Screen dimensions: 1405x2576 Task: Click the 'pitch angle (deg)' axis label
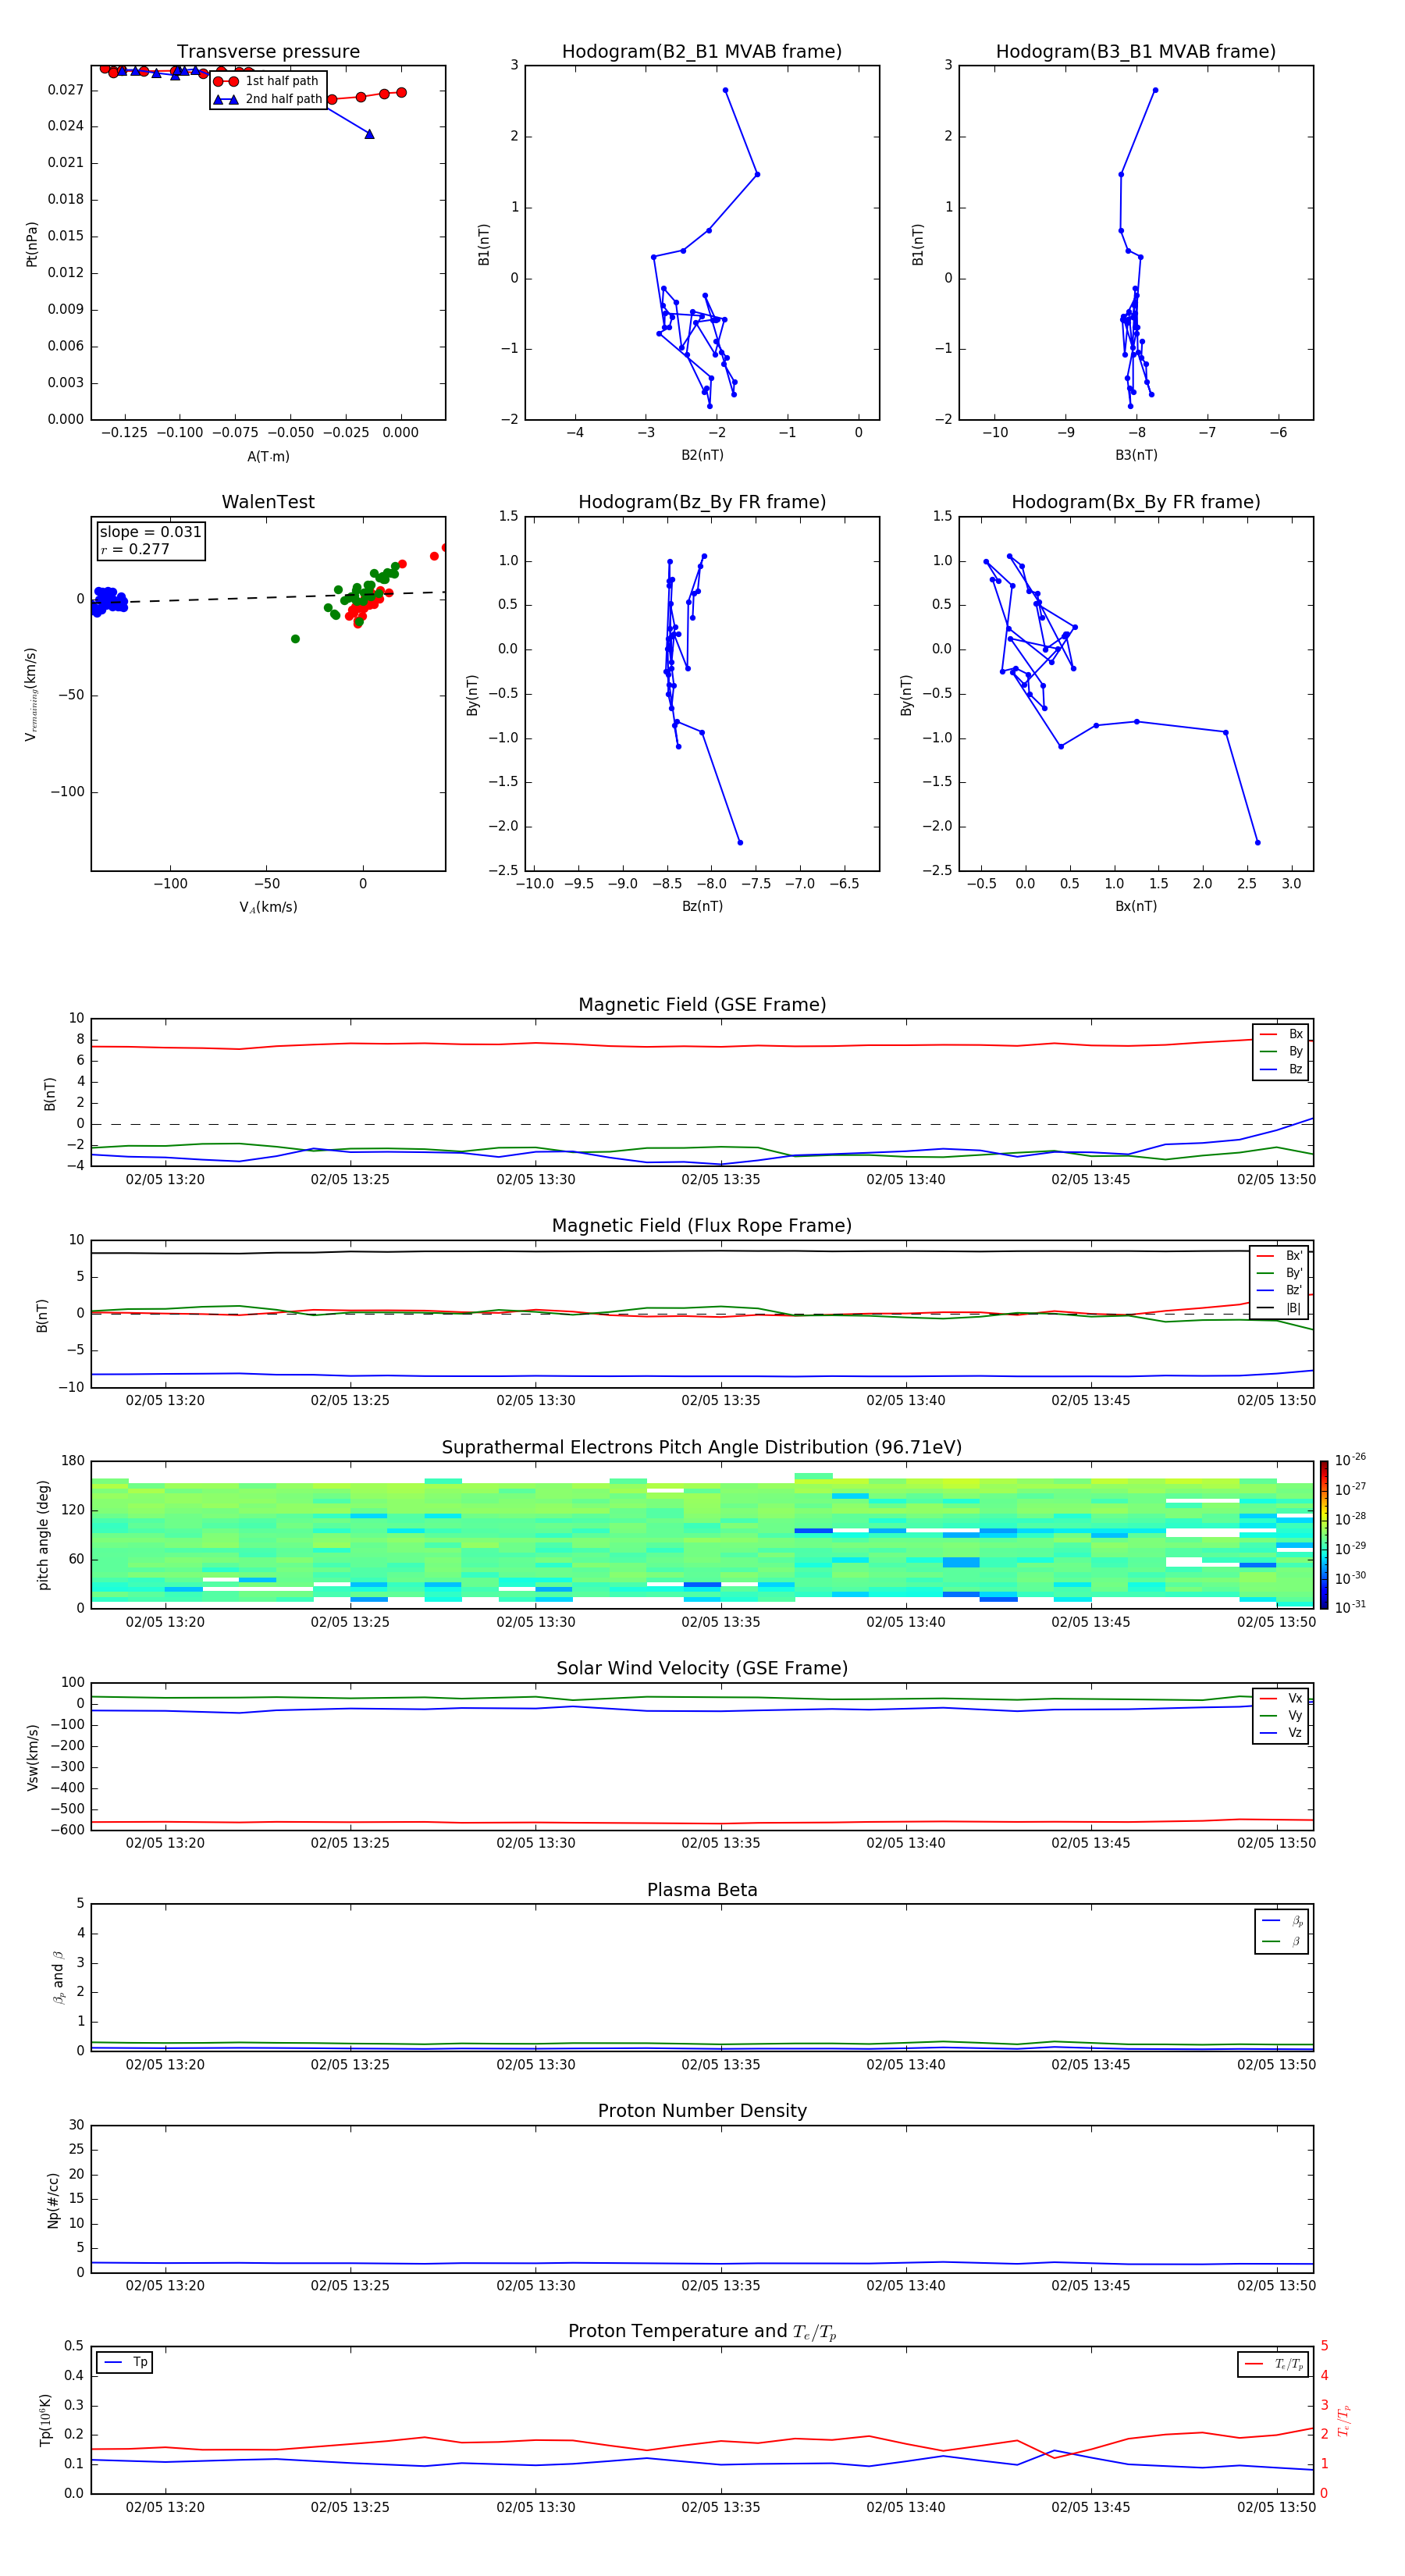point(43,1535)
